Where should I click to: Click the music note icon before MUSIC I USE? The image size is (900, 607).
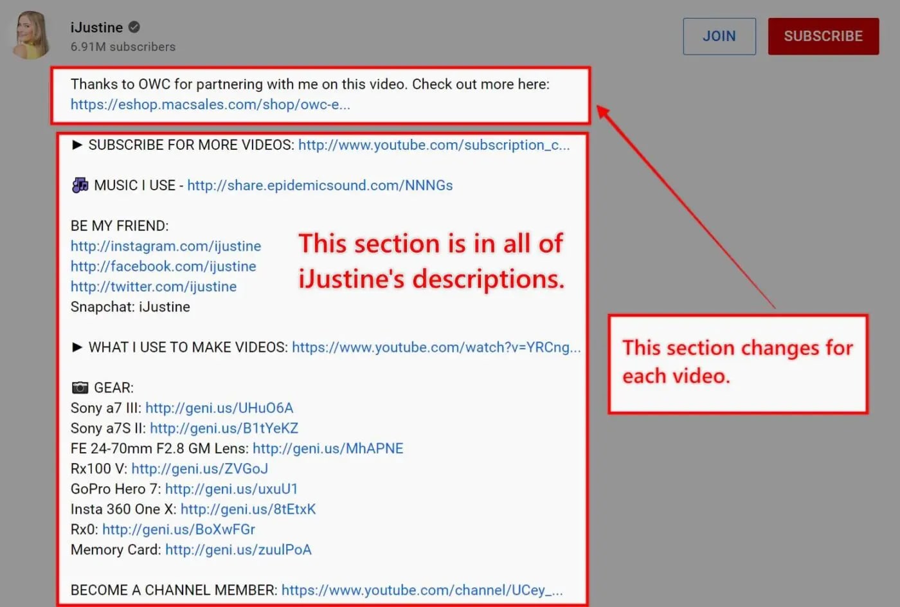point(79,185)
